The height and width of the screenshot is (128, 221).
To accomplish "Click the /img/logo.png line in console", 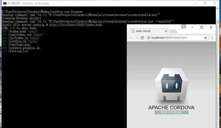I will 19,45.
